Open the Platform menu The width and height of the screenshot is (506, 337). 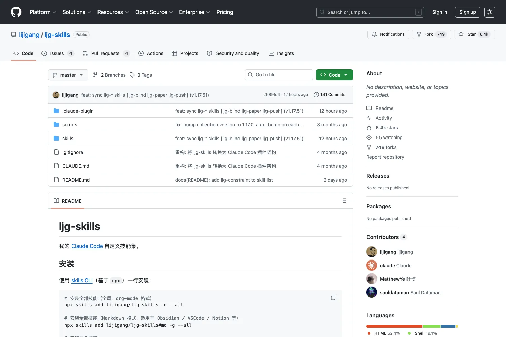pos(43,12)
